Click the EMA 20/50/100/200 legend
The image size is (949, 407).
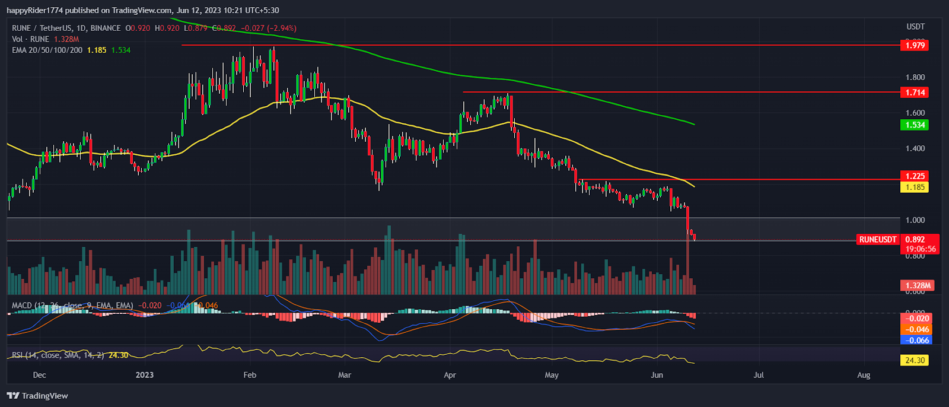[x=47, y=50]
